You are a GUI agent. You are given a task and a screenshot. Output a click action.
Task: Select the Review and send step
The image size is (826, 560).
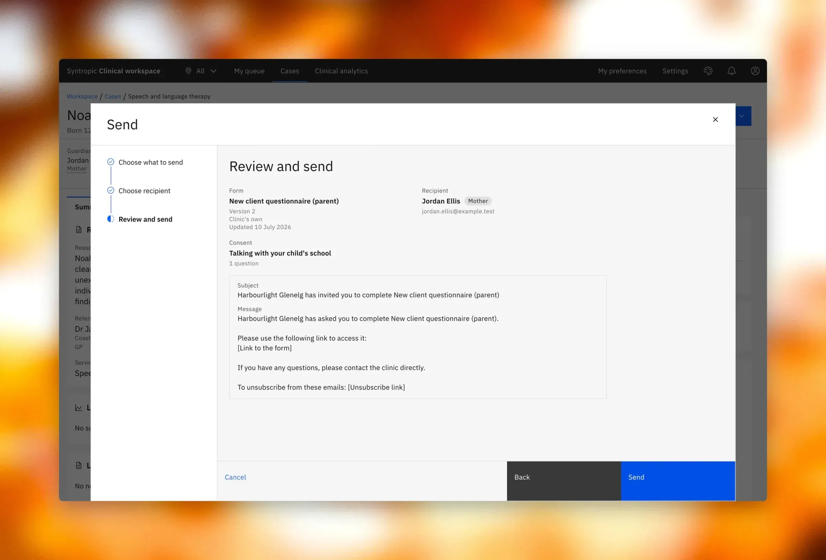[145, 219]
